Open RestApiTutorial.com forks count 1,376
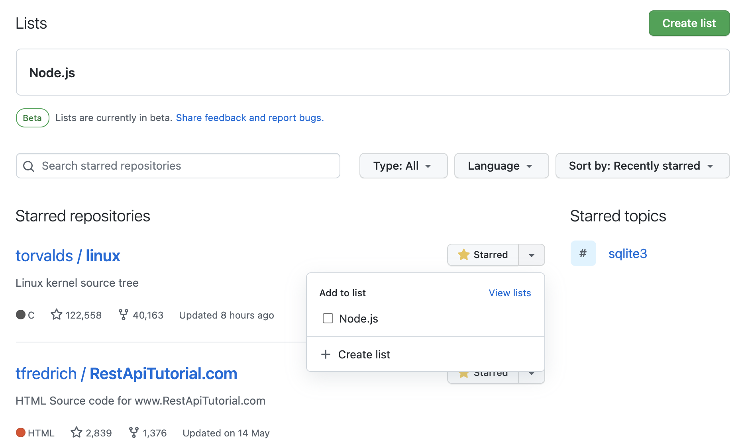Image resolution: width=742 pixels, height=446 pixels. tap(148, 433)
